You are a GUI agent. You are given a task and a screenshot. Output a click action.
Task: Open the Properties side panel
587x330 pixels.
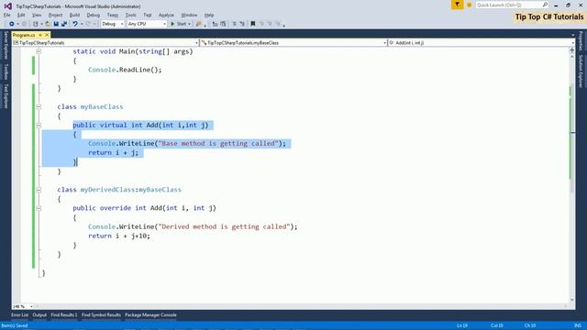pos(581,41)
